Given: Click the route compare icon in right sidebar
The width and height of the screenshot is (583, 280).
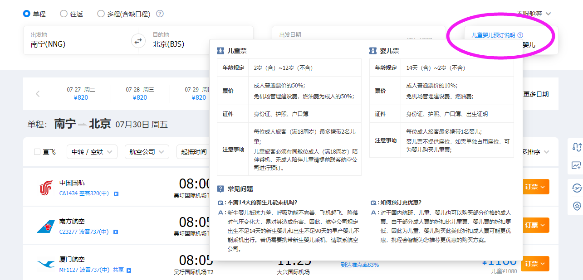Looking at the screenshot, I should [577, 146].
